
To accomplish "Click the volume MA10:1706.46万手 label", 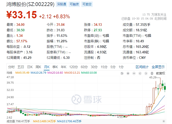I will [x=69, y=121].
